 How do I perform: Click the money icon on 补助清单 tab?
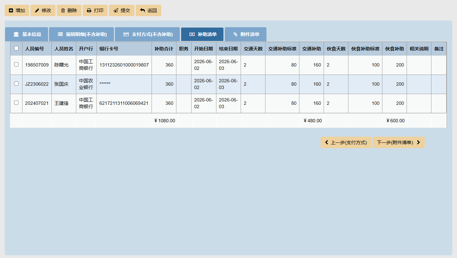[192, 34]
